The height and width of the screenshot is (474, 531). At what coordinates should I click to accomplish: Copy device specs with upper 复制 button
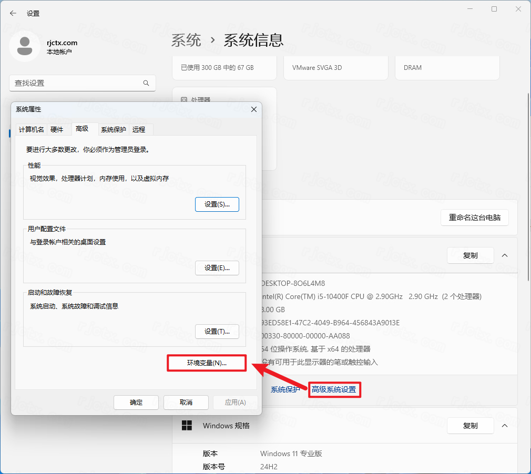click(x=471, y=255)
